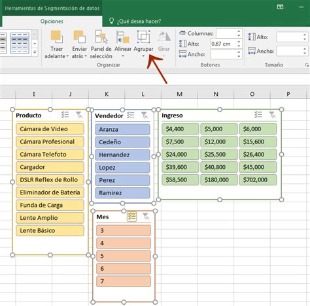Filter by Cámara Profesional
The height and width of the screenshot is (306, 310).
50,142
